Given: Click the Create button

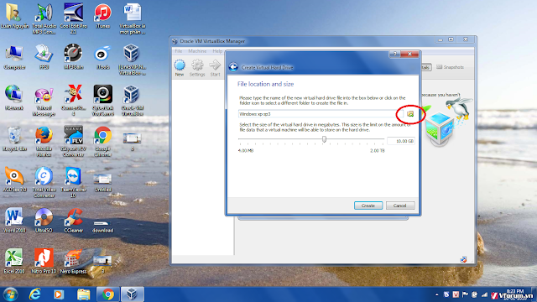Looking at the screenshot, I should pyautogui.click(x=368, y=206).
